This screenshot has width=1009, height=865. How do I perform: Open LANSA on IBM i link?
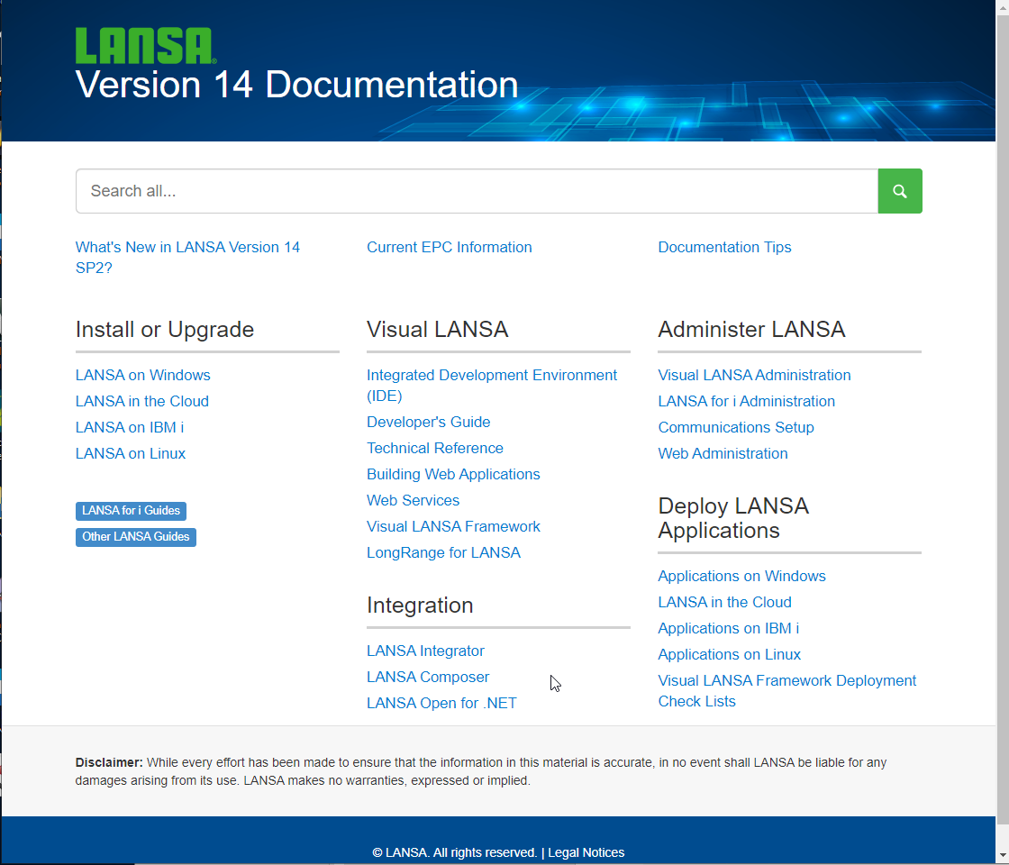click(130, 427)
